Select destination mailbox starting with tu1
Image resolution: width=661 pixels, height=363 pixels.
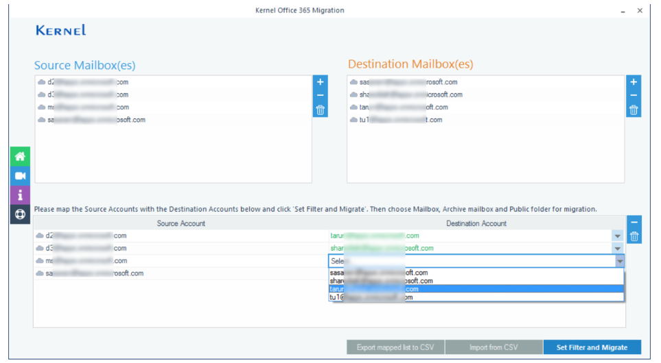[486, 120]
